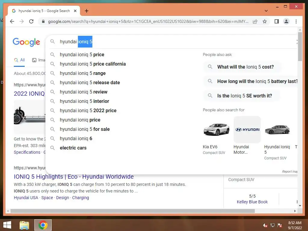Click the browser forward arrow
This screenshot has height=231, width=308.
click(22, 21)
